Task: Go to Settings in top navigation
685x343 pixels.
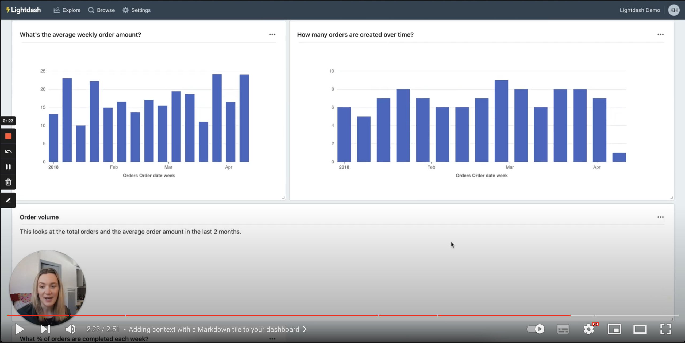Action: click(x=137, y=10)
